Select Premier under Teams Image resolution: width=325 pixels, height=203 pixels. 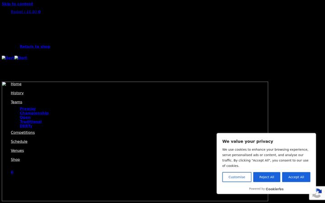(28, 109)
